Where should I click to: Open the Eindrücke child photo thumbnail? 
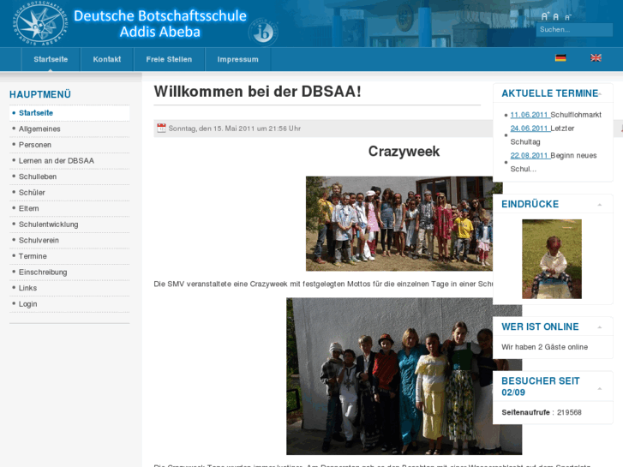[552, 259]
